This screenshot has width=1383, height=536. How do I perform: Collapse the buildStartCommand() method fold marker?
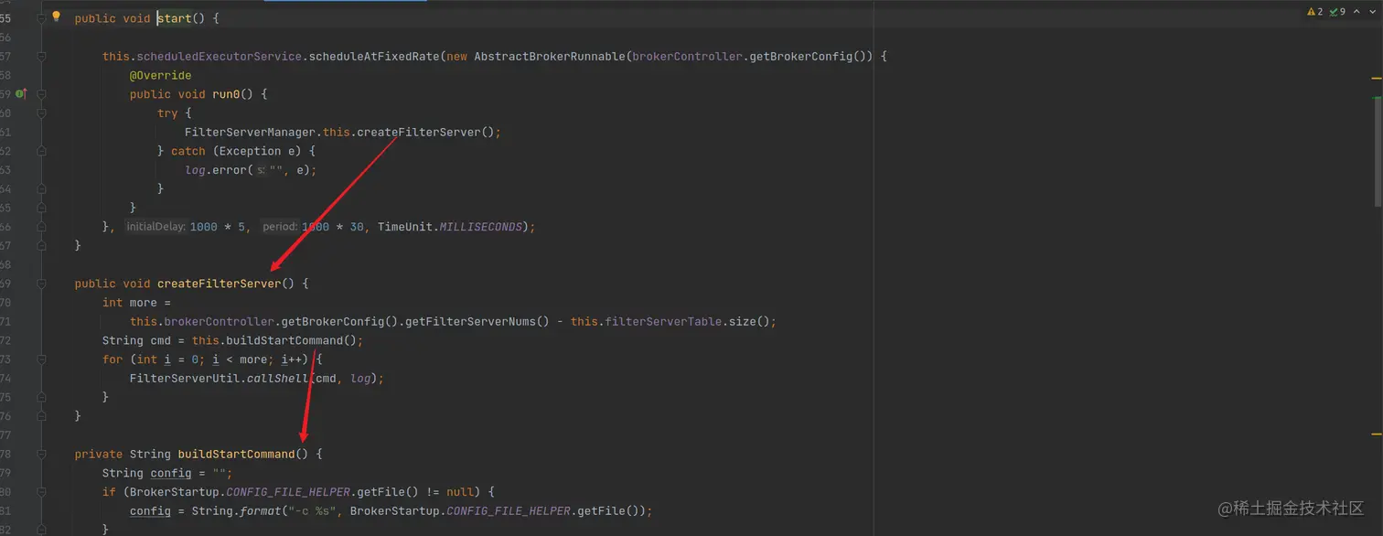click(x=41, y=454)
